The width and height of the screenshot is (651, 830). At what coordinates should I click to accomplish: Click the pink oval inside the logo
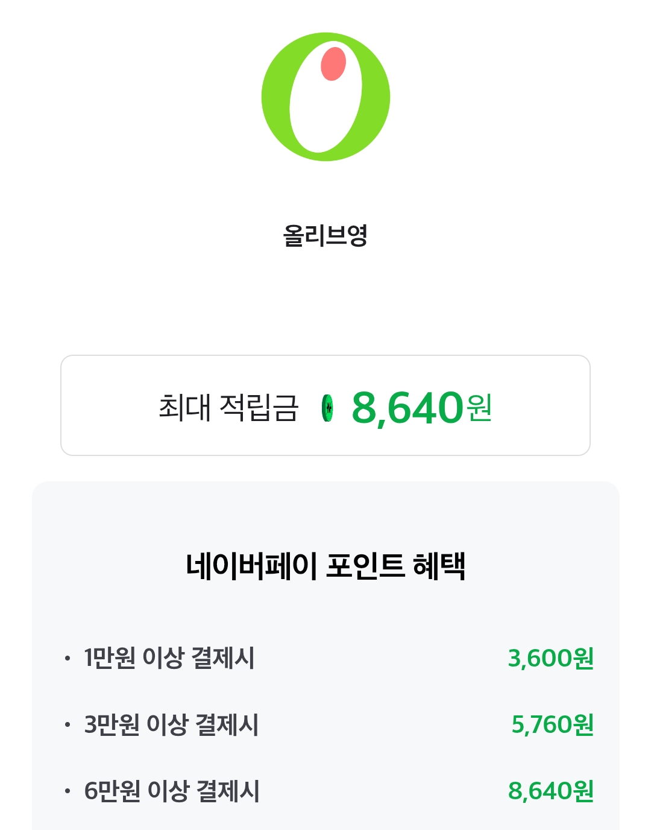[333, 64]
